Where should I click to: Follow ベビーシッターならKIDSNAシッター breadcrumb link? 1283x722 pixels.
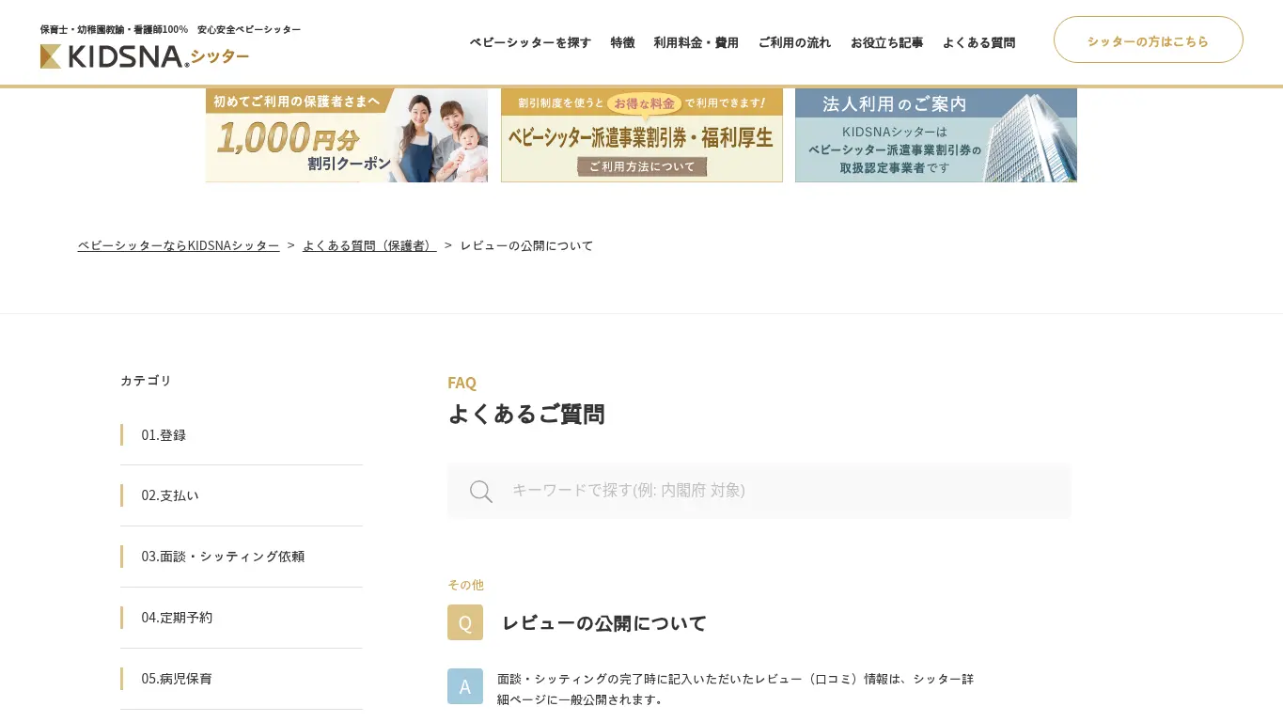pyautogui.click(x=179, y=245)
